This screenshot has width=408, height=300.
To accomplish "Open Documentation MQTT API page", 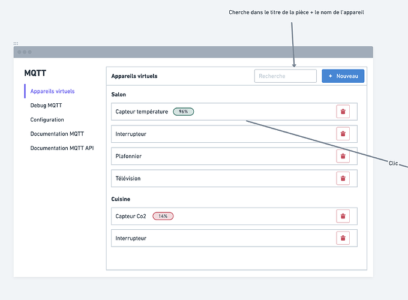I will (62, 148).
